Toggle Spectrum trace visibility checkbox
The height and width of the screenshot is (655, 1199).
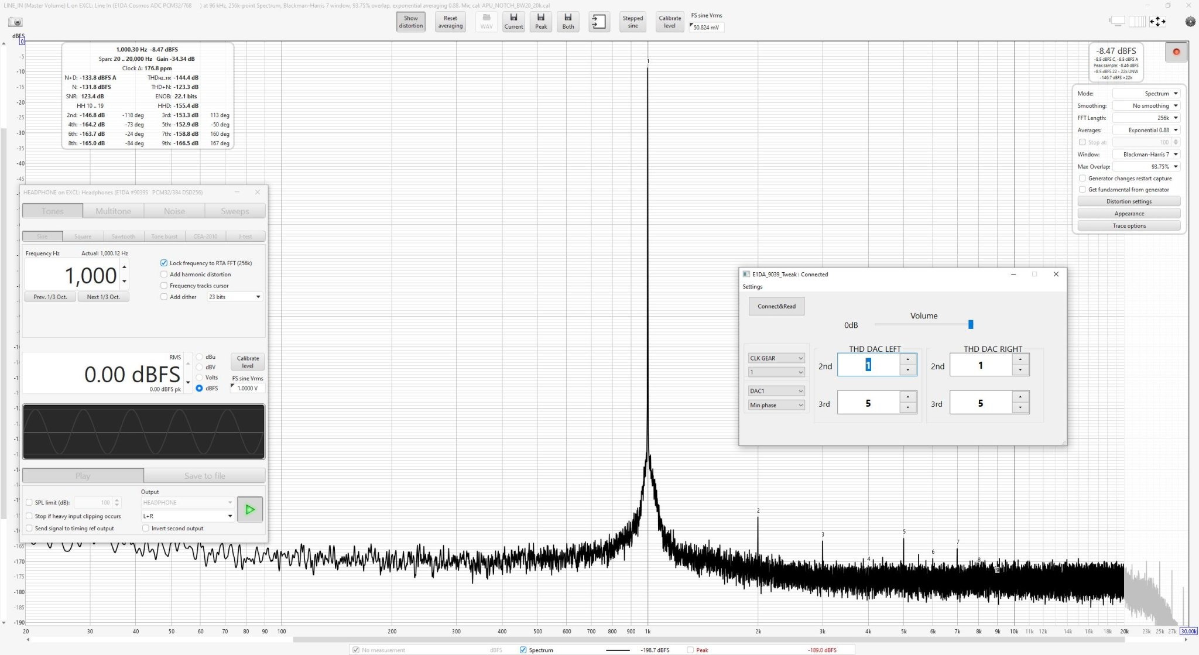523,650
